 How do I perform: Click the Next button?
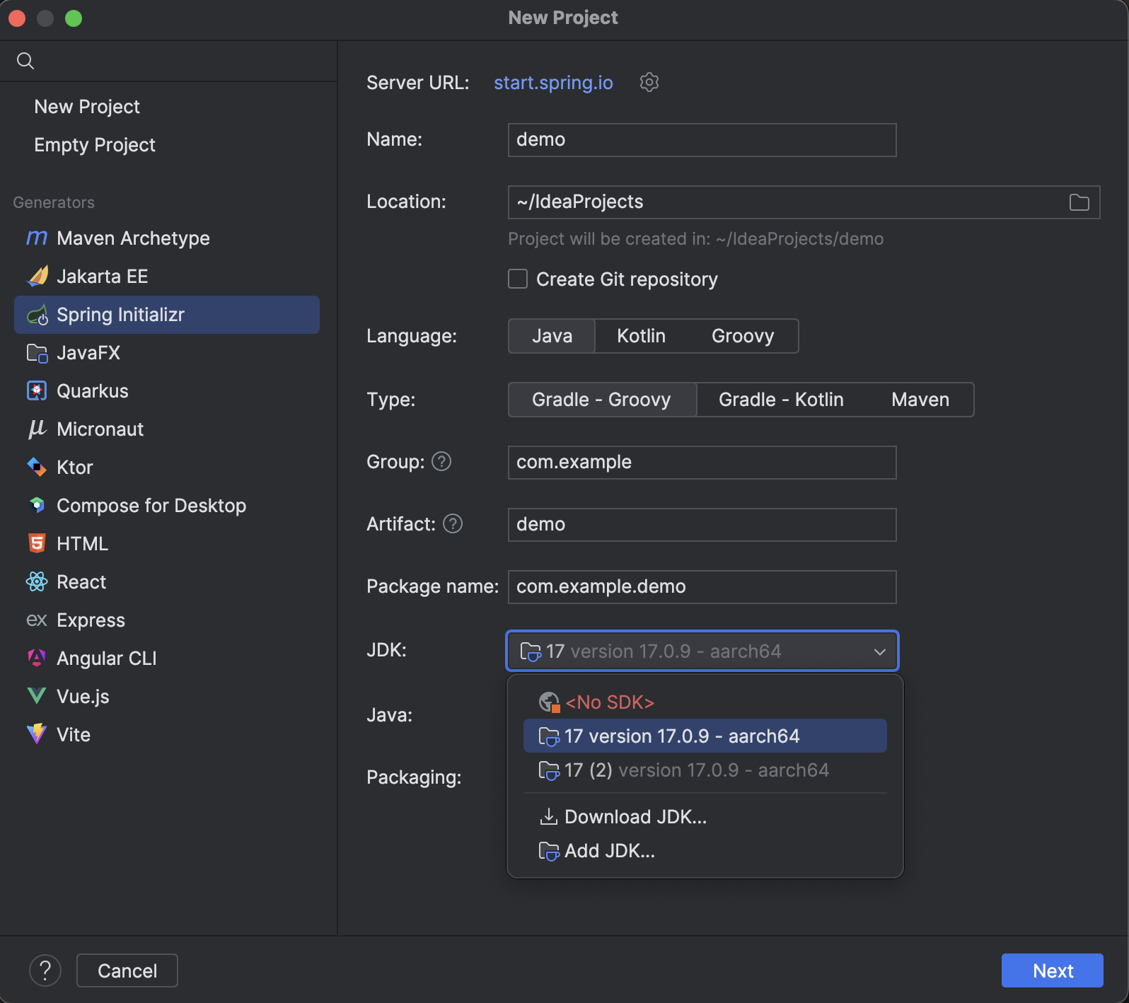pyautogui.click(x=1052, y=970)
